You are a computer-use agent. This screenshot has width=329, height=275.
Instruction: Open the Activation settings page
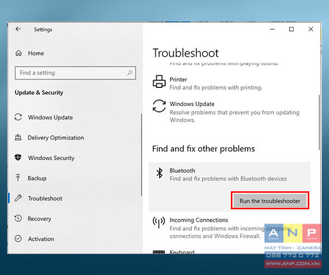tap(41, 239)
